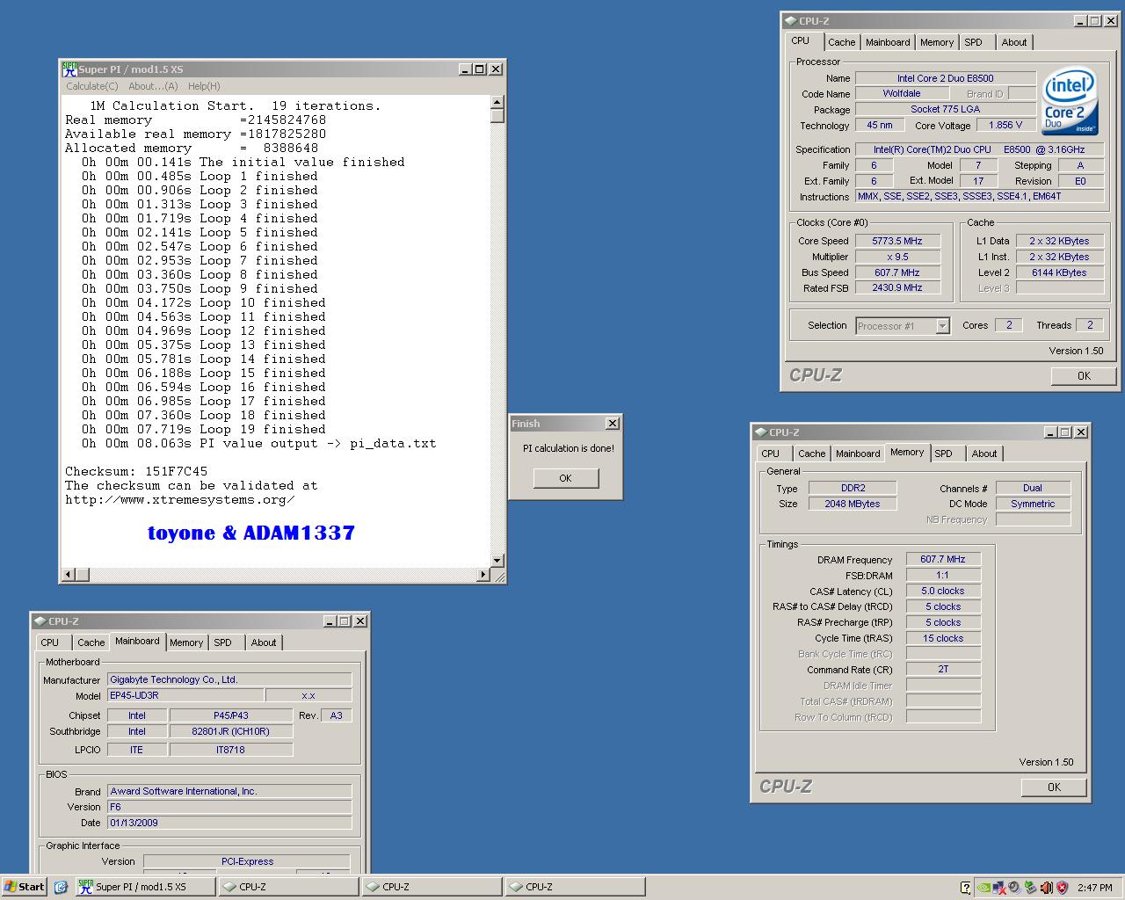This screenshot has height=900, width=1125.
Task: Click the memory Size value 2048 MBytes
Action: pyautogui.click(x=853, y=504)
